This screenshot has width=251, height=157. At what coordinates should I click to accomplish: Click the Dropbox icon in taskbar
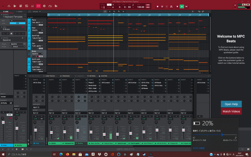click(100, 154)
